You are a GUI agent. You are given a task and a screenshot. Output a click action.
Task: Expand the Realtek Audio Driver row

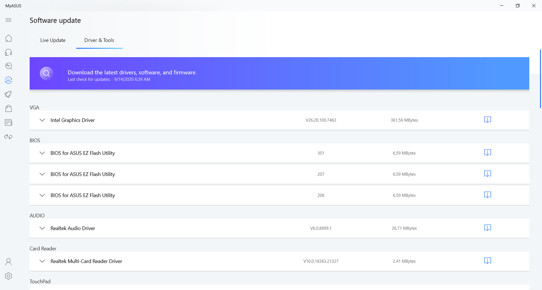click(x=42, y=228)
